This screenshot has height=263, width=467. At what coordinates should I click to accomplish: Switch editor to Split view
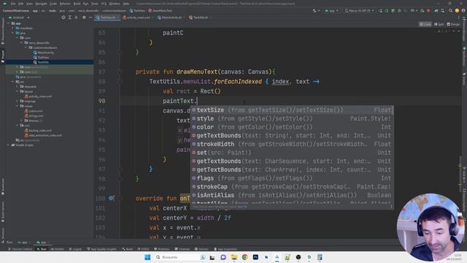(x=439, y=24)
